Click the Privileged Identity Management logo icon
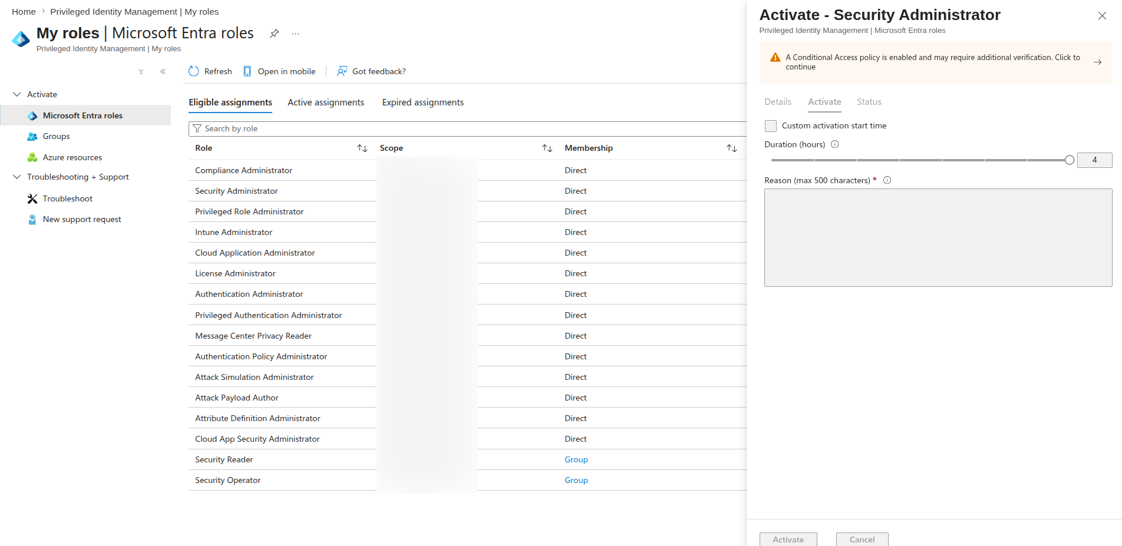 [21, 39]
